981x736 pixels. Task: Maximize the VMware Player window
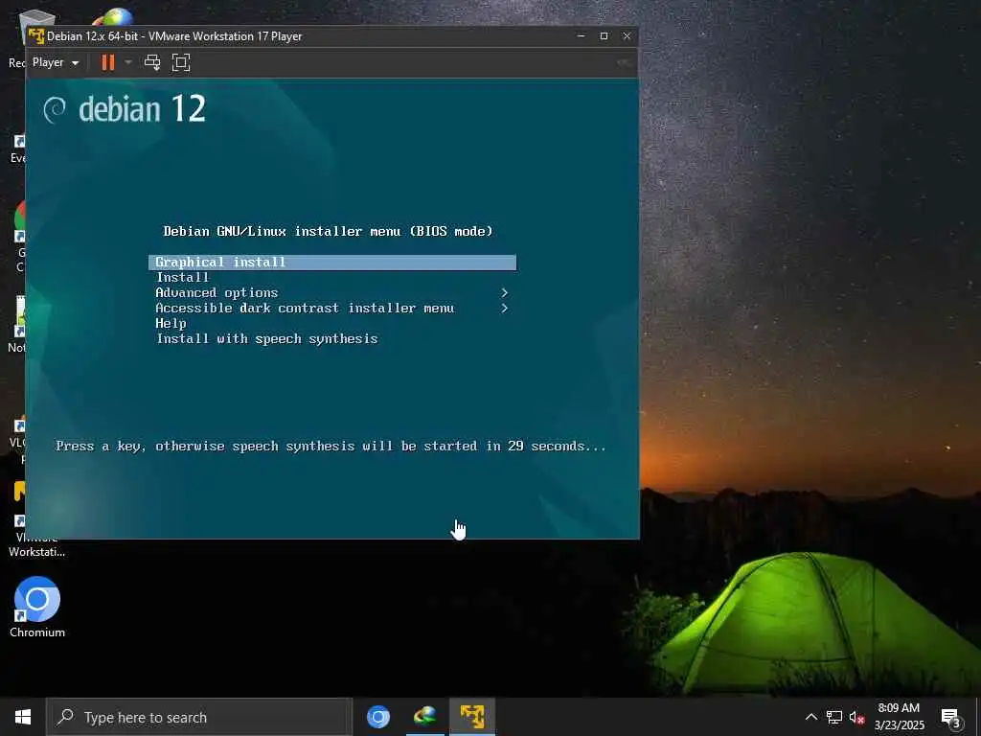604,36
